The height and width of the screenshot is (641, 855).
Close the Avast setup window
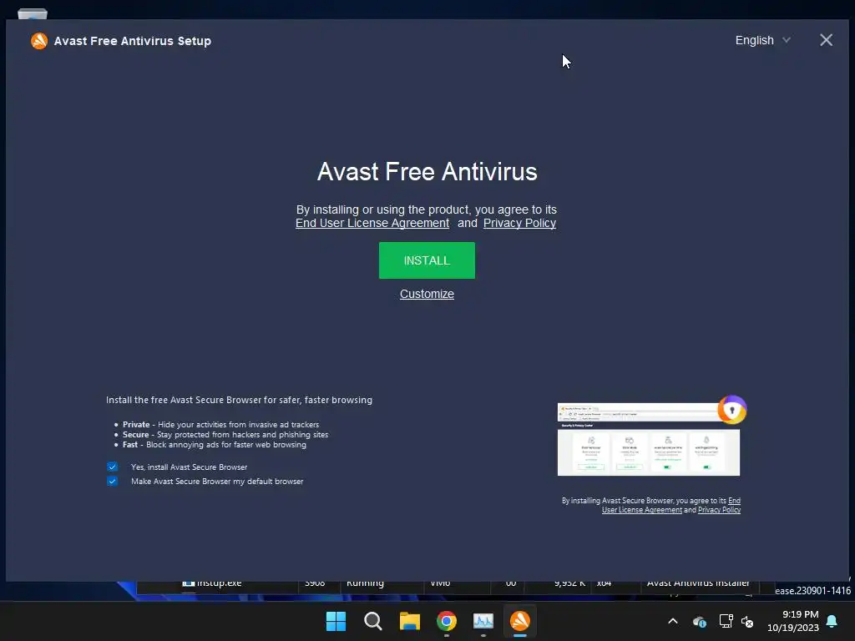826,40
